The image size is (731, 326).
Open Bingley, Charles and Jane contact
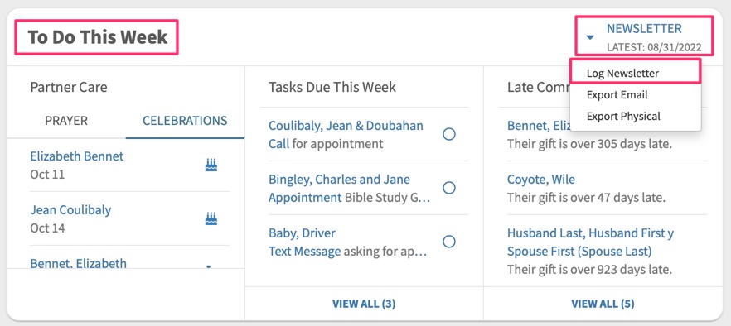click(340, 180)
